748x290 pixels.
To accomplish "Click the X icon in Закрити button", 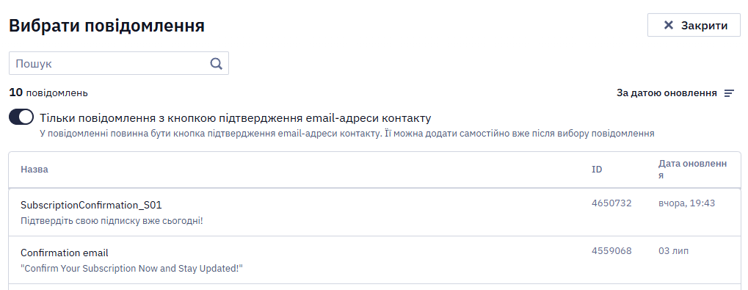I will pyautogui.click(x=668, y=25).
